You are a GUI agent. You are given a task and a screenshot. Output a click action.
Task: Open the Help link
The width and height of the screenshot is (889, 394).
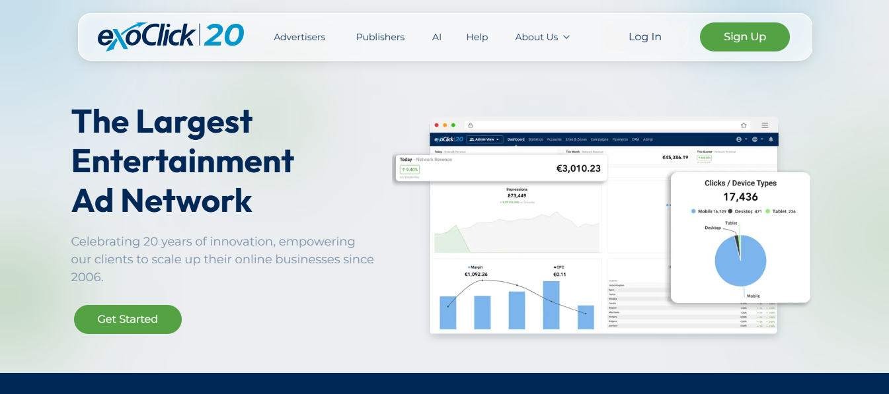(477, 37)
